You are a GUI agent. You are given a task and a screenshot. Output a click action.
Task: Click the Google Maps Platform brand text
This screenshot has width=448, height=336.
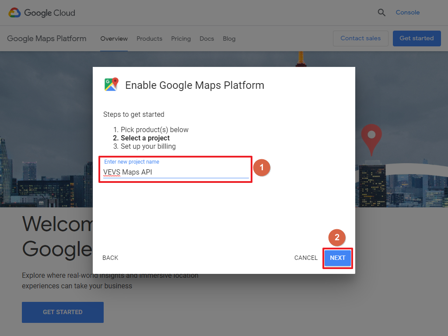[x=46, y=38]
